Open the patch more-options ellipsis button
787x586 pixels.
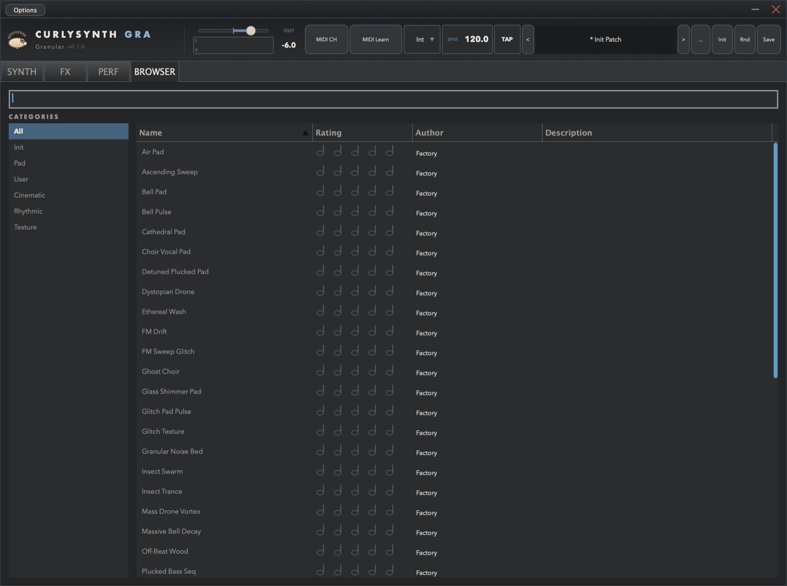[x=700, y=39]
